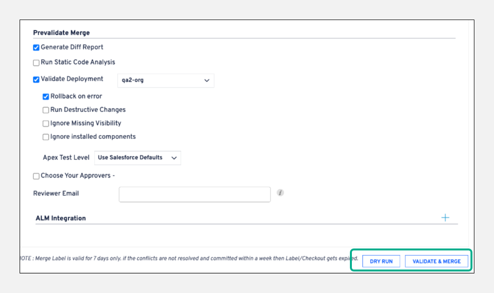Toggle the Validate Deployment checkbox

[36, 79]
